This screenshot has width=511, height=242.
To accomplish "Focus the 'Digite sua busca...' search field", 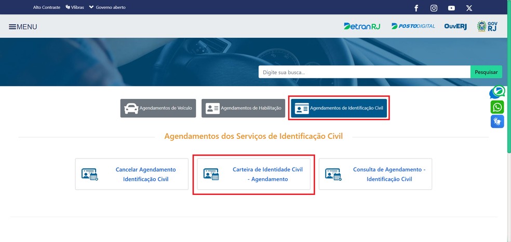I will tap(365, 72).
